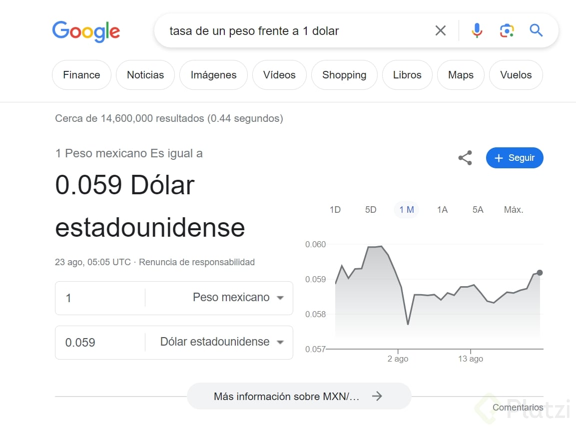Open the Renuncia de responsabilidad link

(x=197, y=262)
